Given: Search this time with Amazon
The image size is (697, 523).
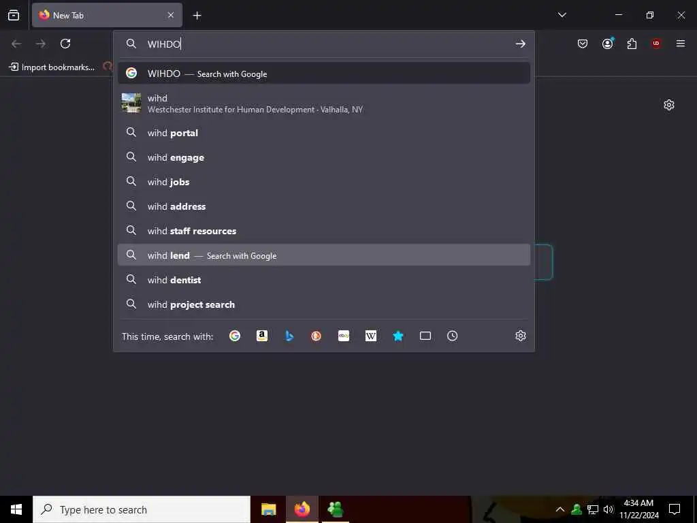Looking at the screenshot, I should [x=262, y=336].
